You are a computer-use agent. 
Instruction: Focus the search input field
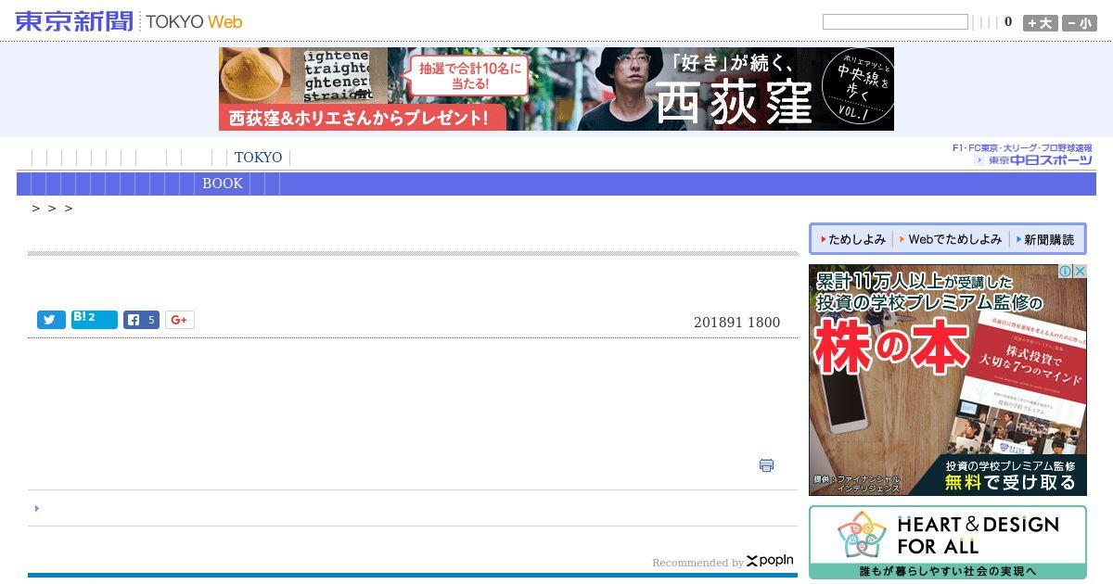point(895,22)
